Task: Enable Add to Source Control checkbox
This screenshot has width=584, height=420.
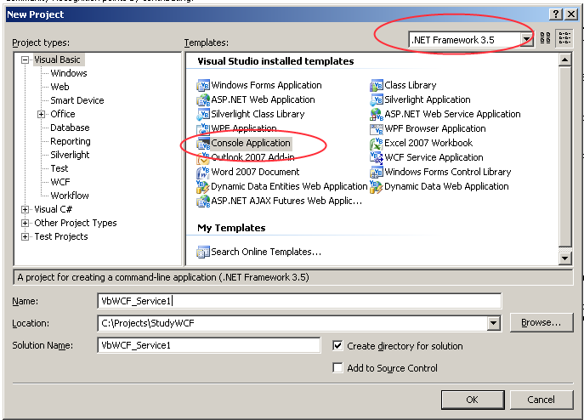Action: [x=337, y=368]
